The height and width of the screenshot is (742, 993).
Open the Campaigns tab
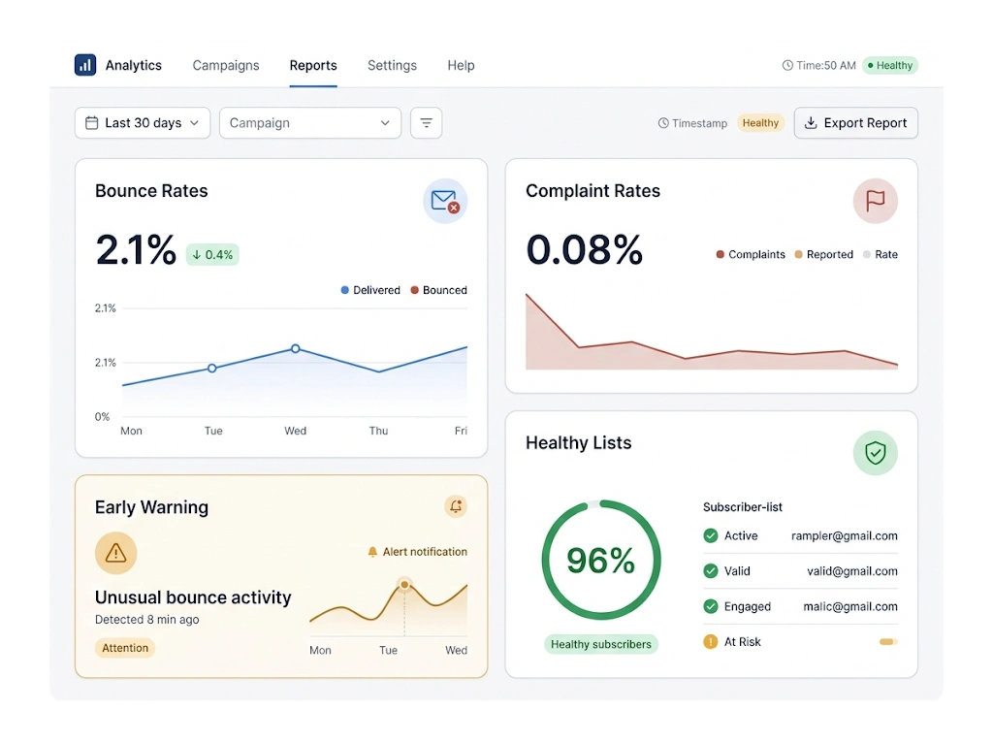click(225, 65)
